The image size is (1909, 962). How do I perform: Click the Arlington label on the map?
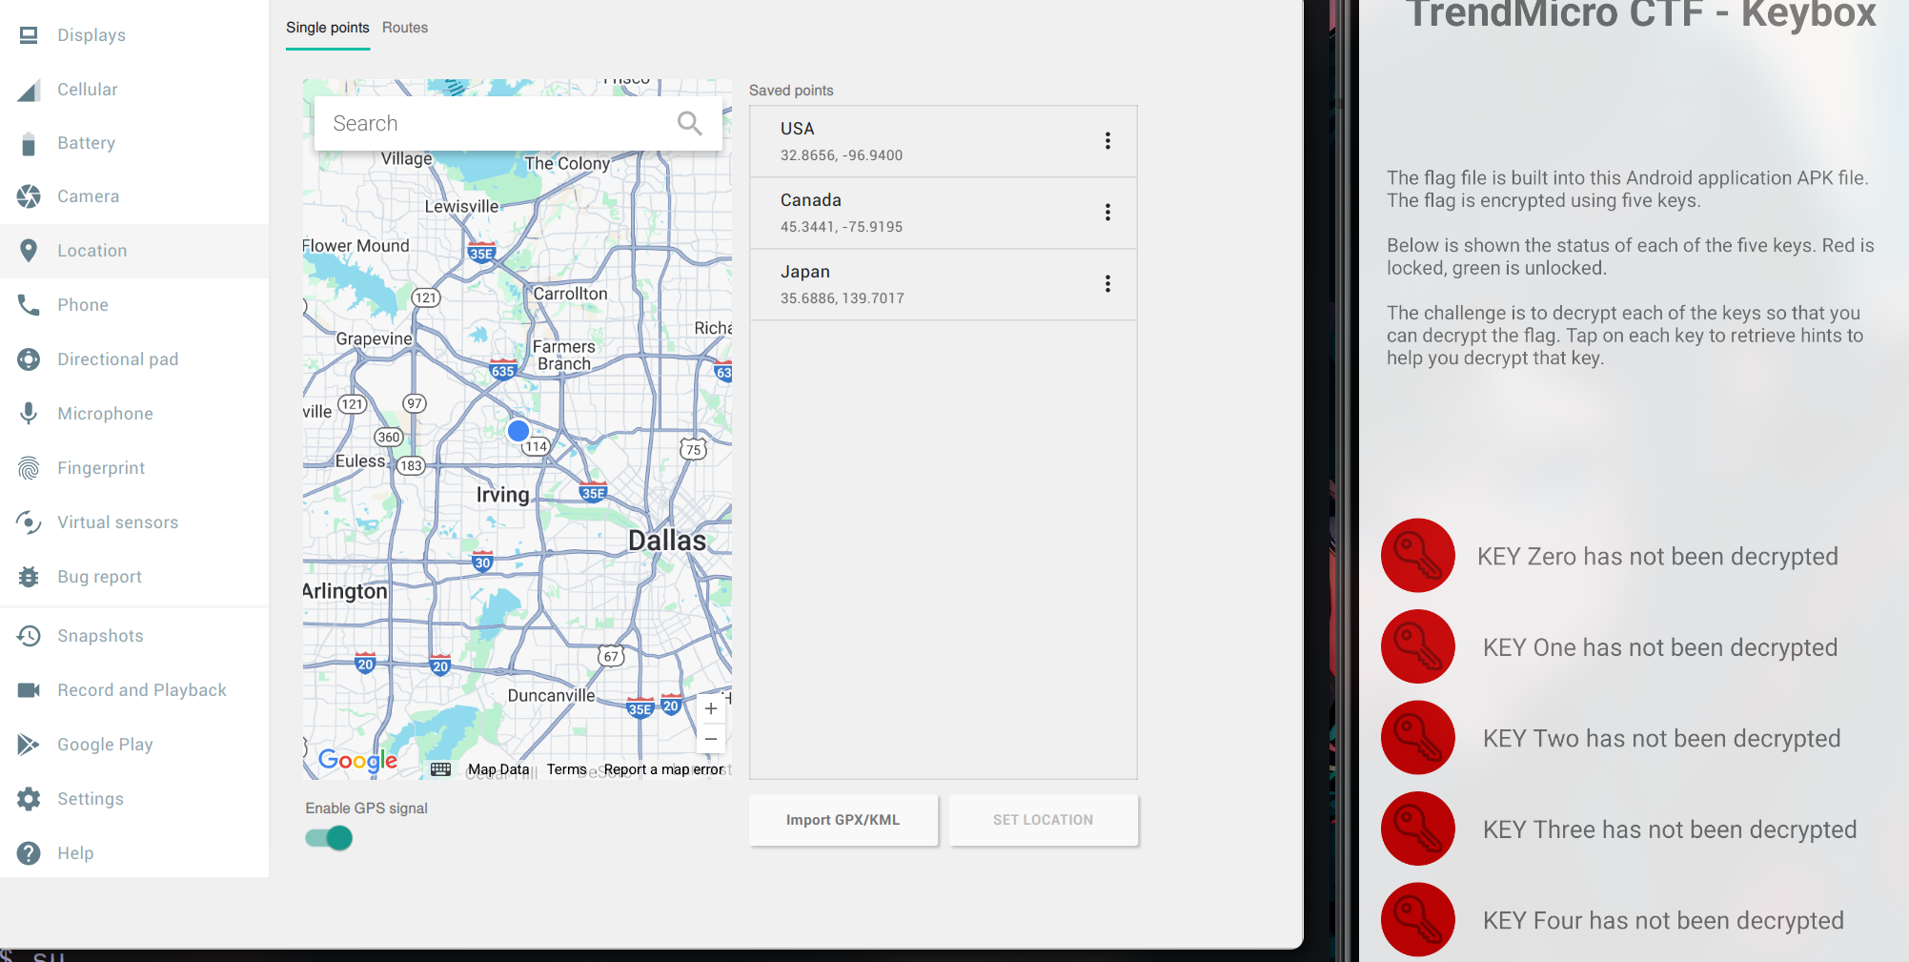345,591
